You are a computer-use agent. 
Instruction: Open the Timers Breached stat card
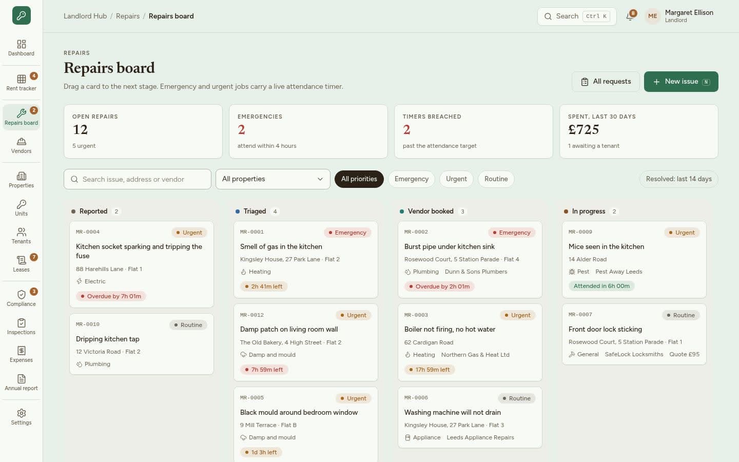(474, 131)
